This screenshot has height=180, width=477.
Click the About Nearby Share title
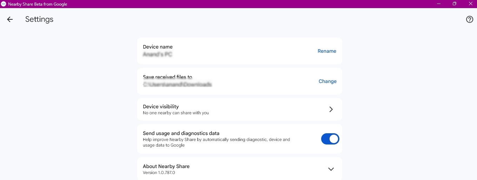point(166,166)
